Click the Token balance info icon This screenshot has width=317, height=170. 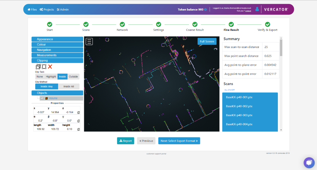[205, 10]
